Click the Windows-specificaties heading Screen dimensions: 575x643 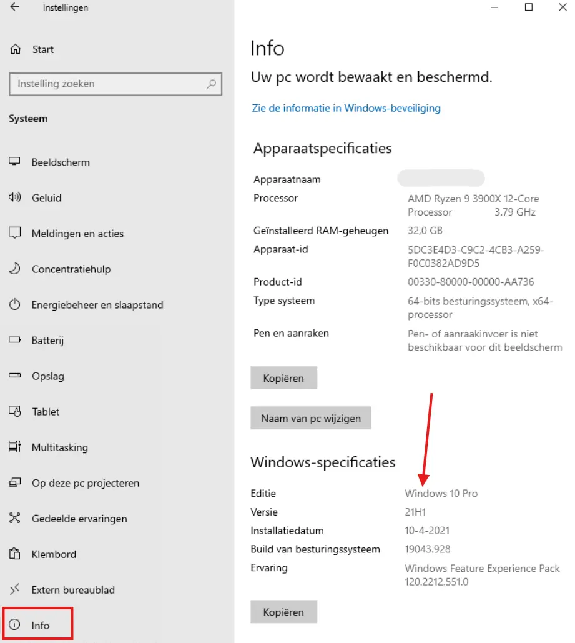323,462
